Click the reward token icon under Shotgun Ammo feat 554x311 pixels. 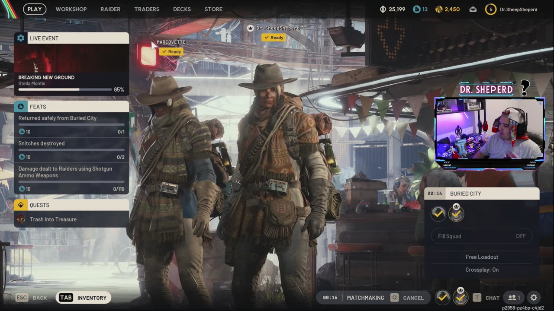pyautogui.click(x=22, y=189)
